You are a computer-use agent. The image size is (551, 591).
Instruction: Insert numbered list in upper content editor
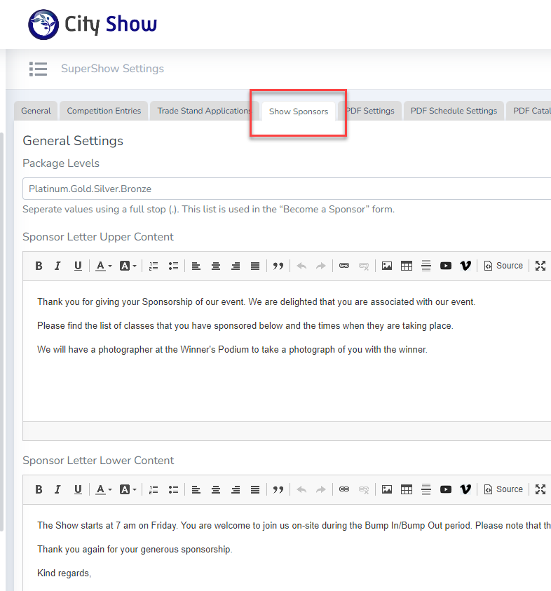click(x=154, y=266)
